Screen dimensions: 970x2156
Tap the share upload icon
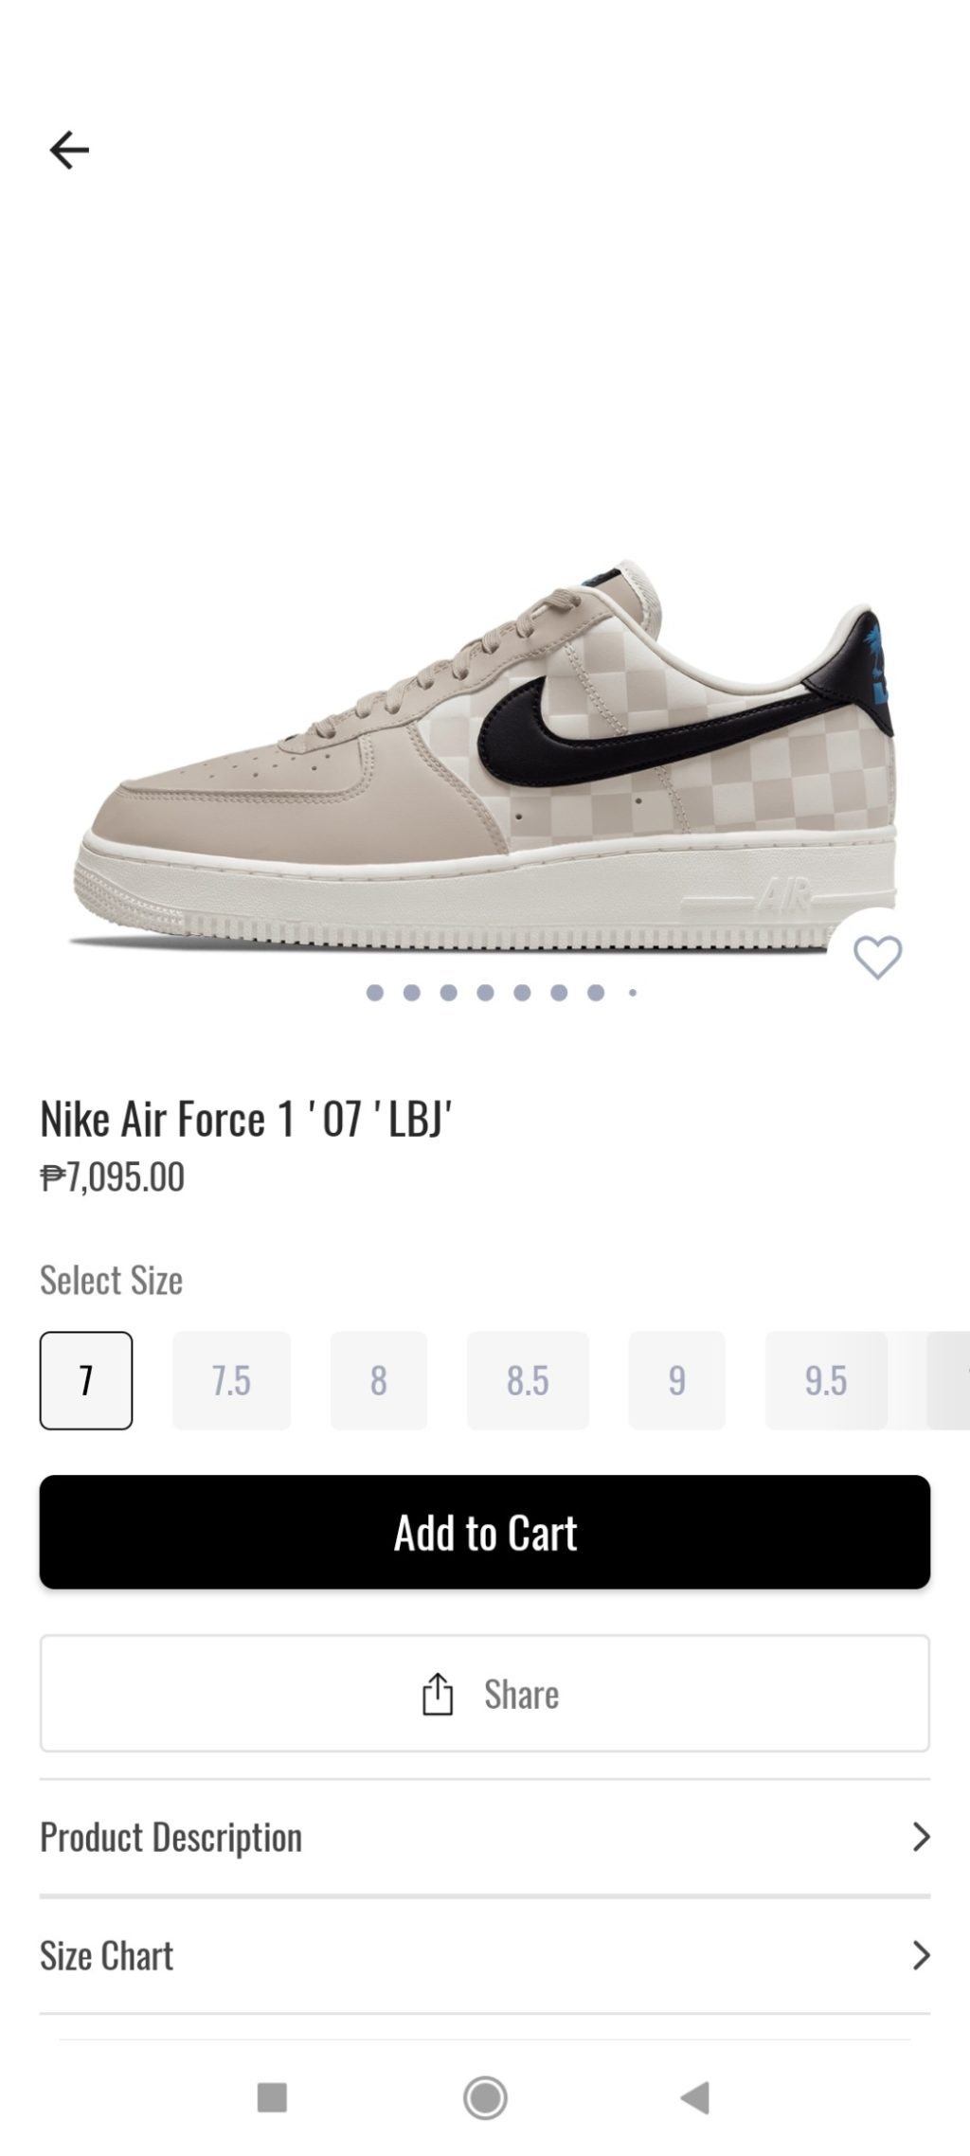pos(438,1694)
